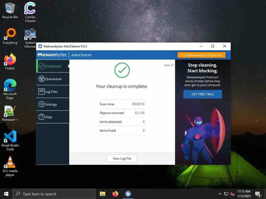Switch to the Quarantine tab label

53,79
